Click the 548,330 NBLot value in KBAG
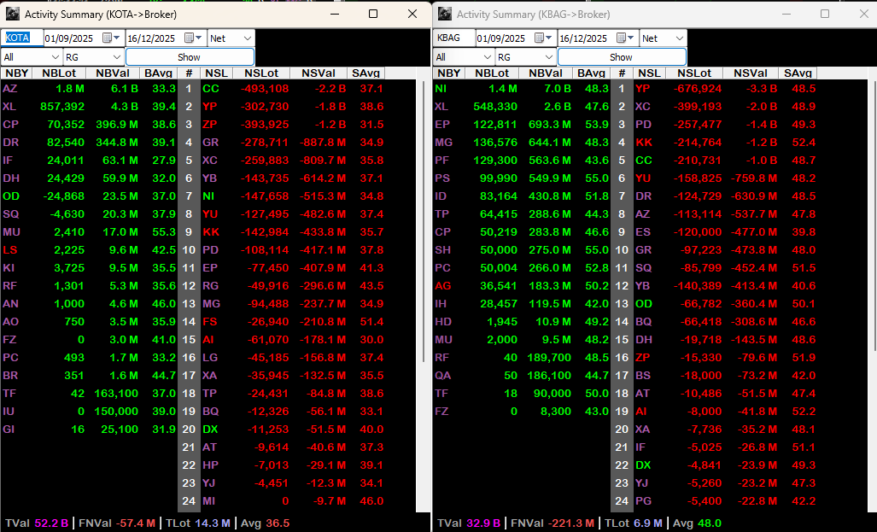 coord(495,106)
